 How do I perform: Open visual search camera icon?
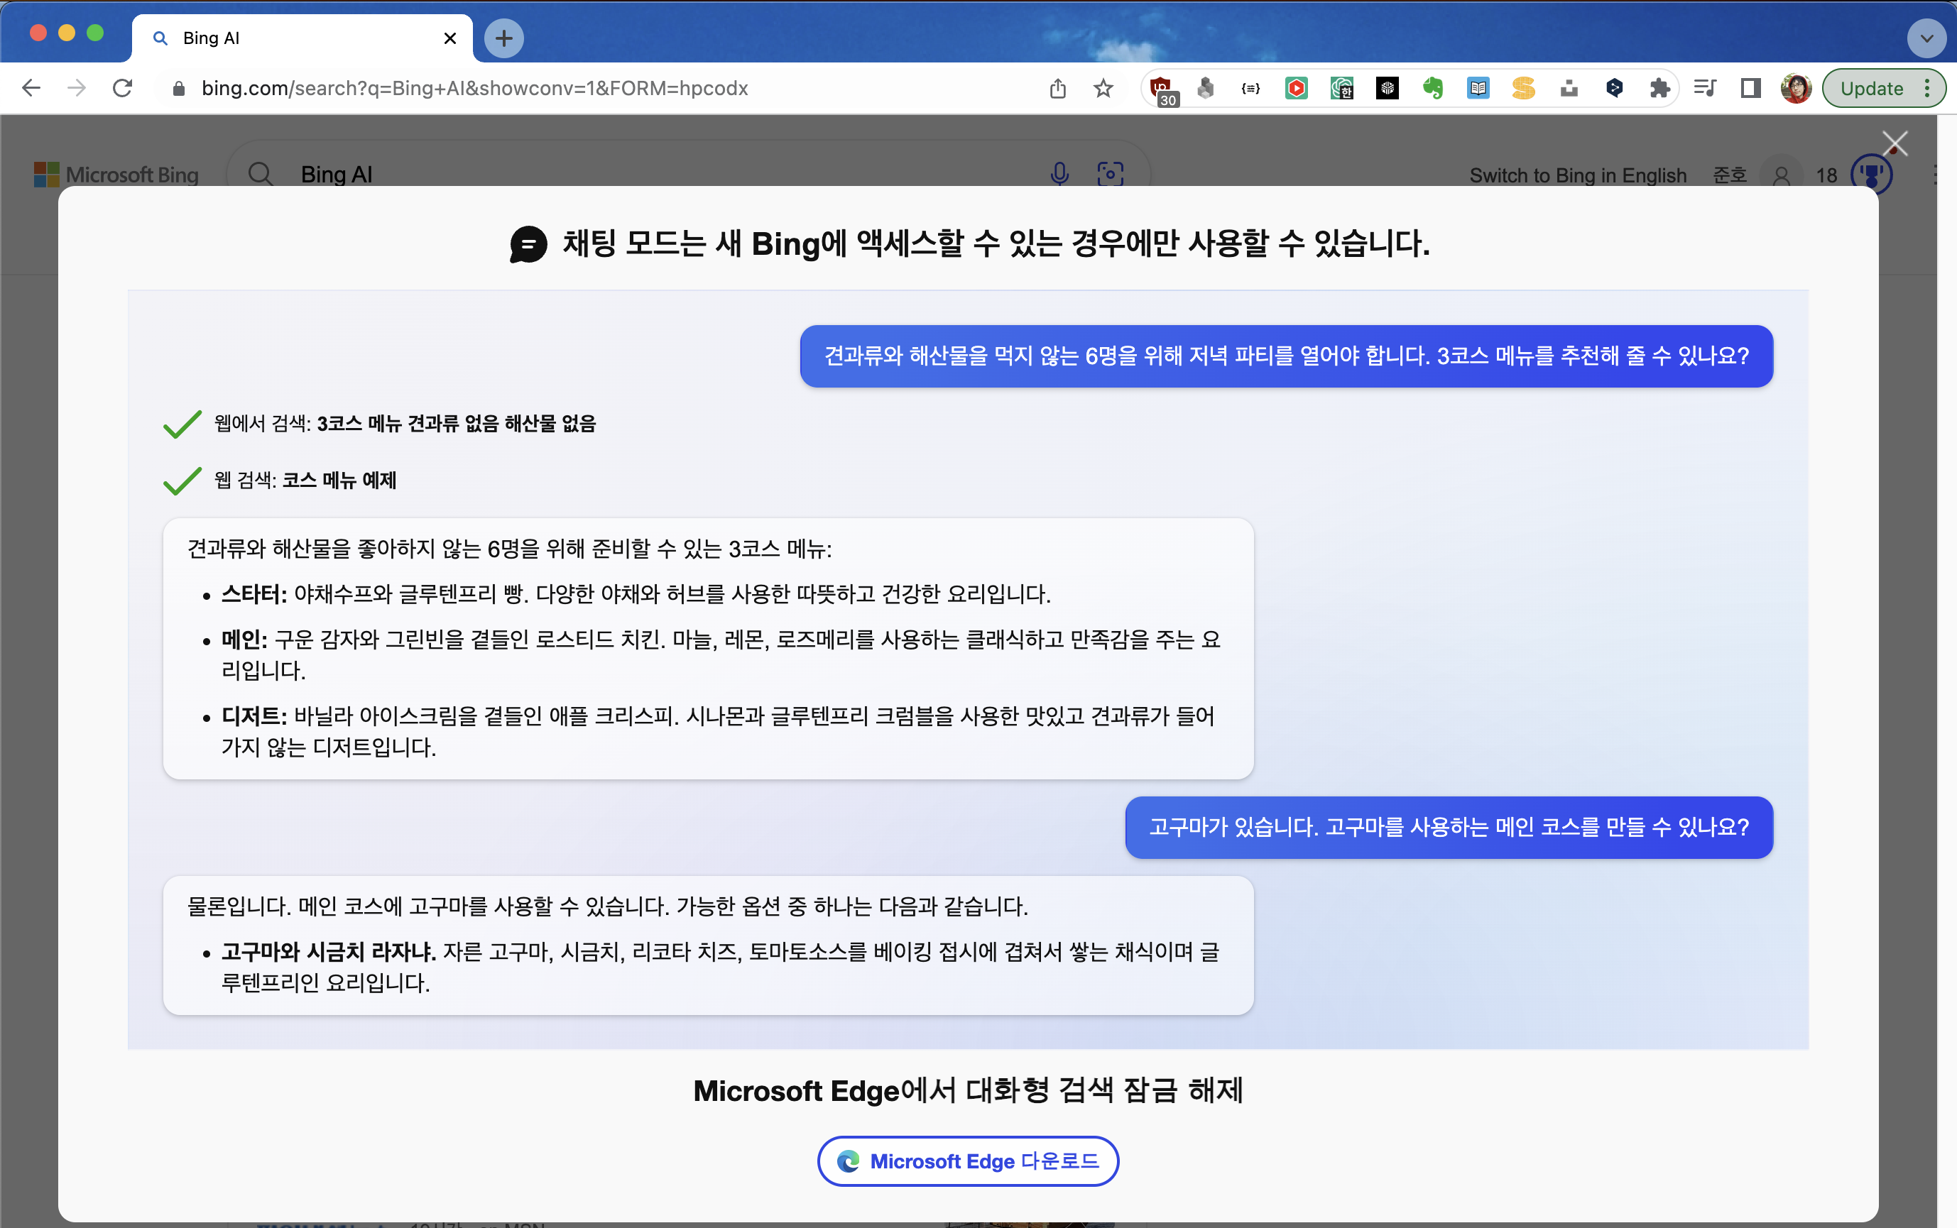coord(1110,174)
